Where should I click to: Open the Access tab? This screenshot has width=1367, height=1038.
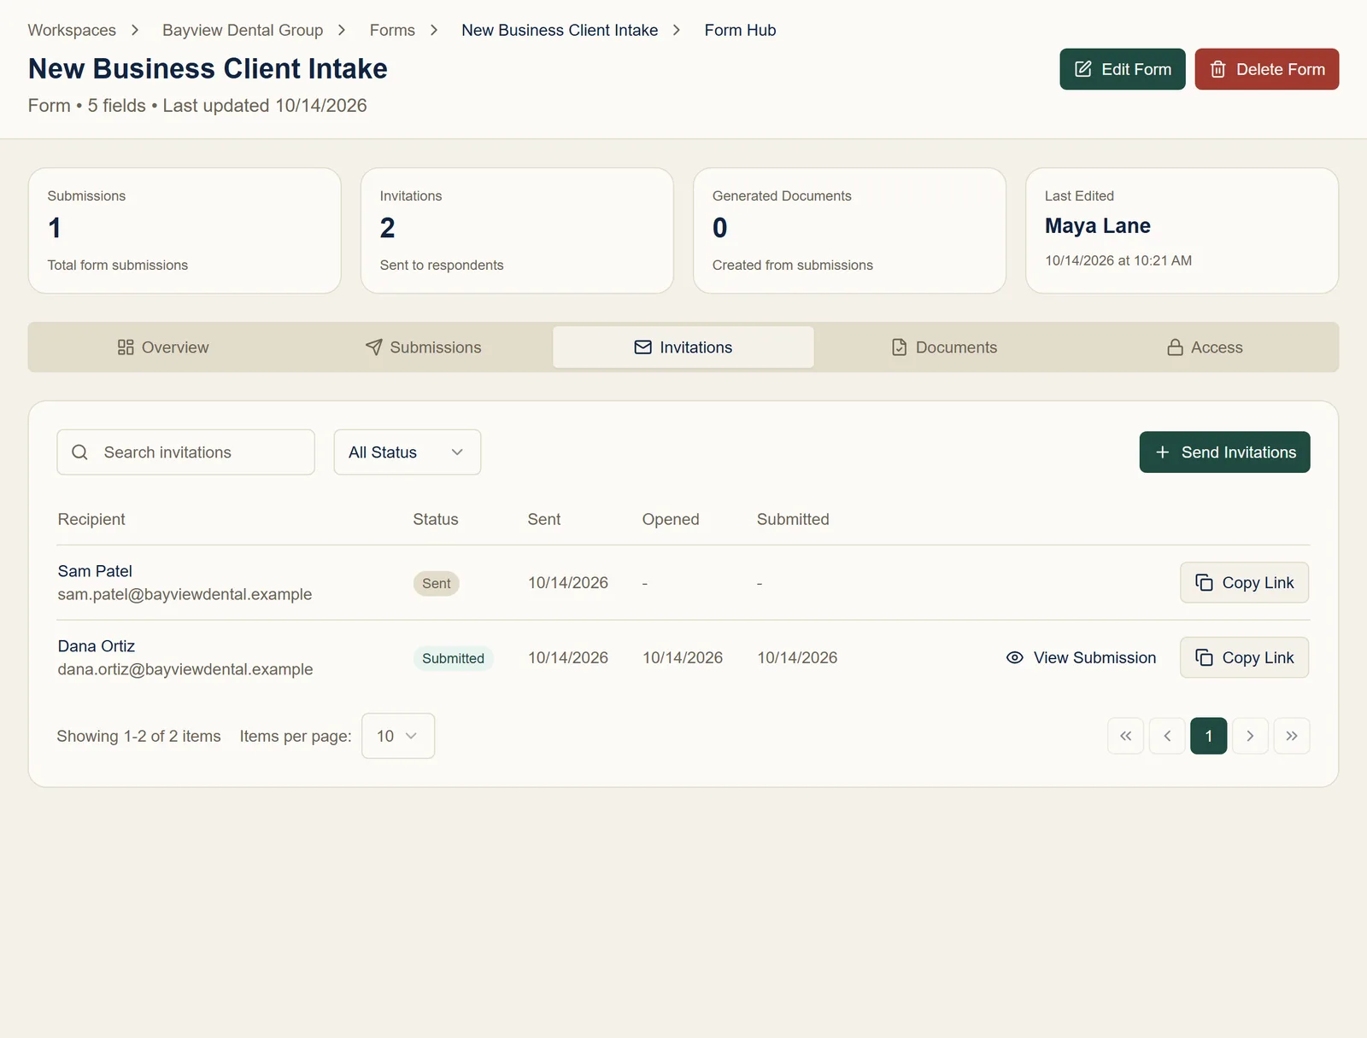click(1205, 347)
